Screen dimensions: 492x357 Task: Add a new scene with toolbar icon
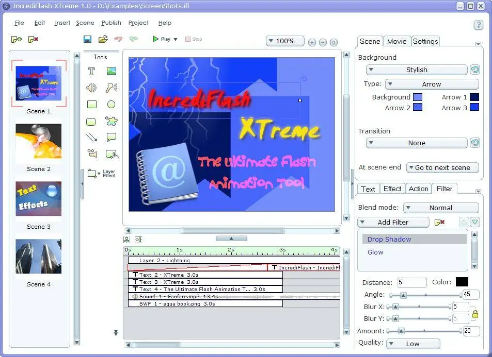pos(17,39)
